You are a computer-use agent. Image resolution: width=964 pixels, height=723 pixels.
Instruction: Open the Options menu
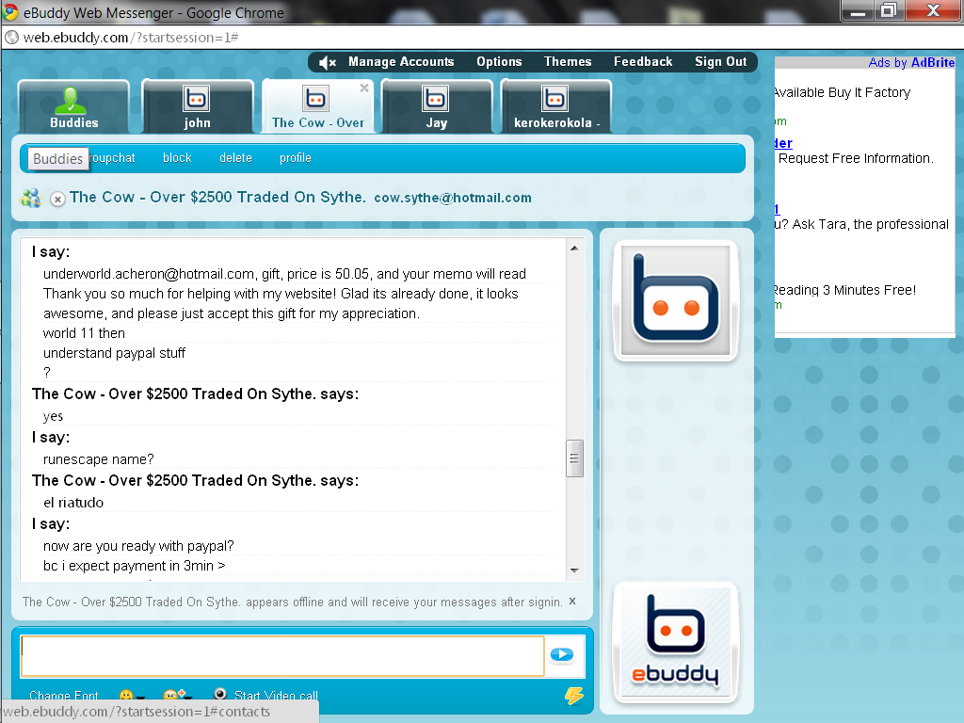pos(499,61)
